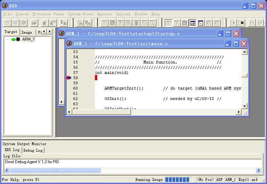Viewport: 267px width, 184px height.
Task: Click the first binoculars search icon
Action: click(x=80, y=23)
